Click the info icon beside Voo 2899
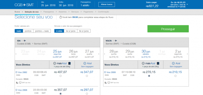This screenshot has height=95, width=203. 105,72
